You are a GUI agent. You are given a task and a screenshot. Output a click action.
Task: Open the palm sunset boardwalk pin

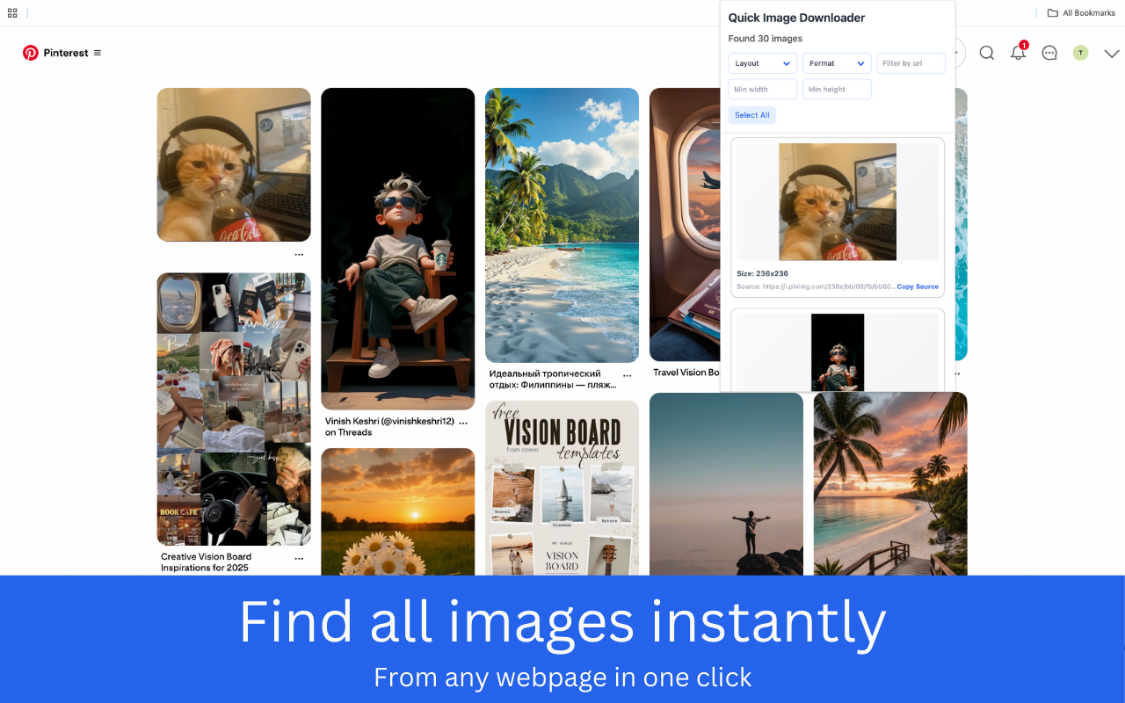(x=890, y=484)
